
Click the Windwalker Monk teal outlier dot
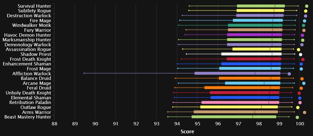coord(303,25)
